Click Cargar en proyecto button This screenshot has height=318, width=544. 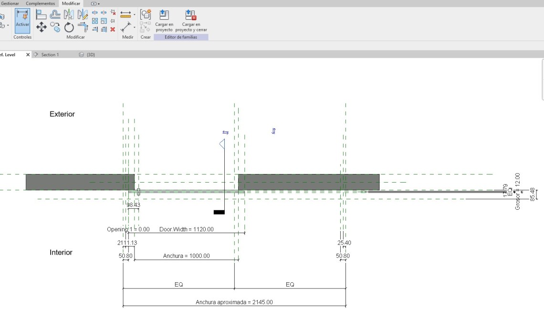164,21
